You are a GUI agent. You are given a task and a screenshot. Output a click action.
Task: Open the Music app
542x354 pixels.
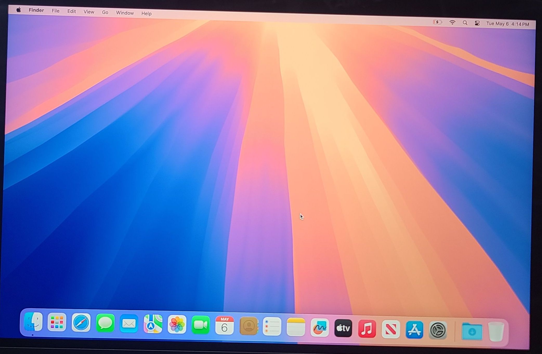coord(367,329)
